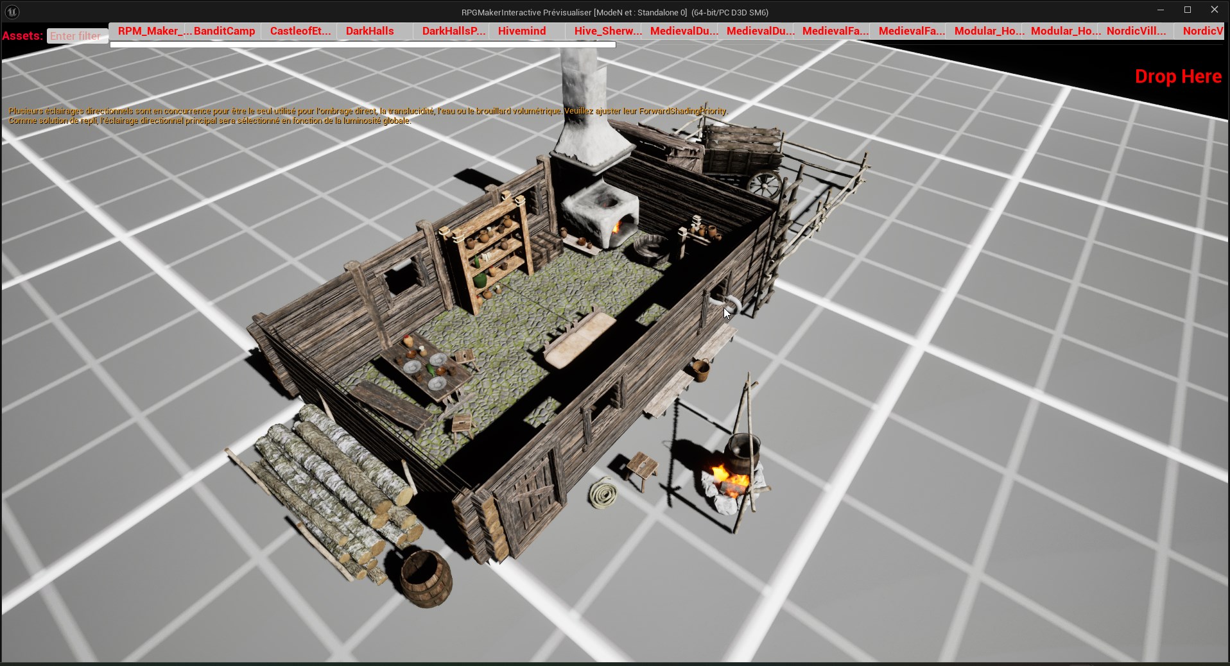The image size is (1230, 666).
Task: Focus the Assets filter text field
Action: point(77,36)
